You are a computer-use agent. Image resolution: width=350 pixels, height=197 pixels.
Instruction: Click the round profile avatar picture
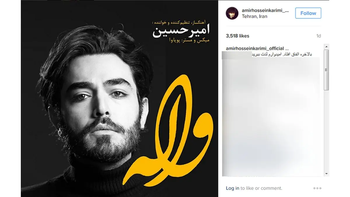tap(232, 13)
